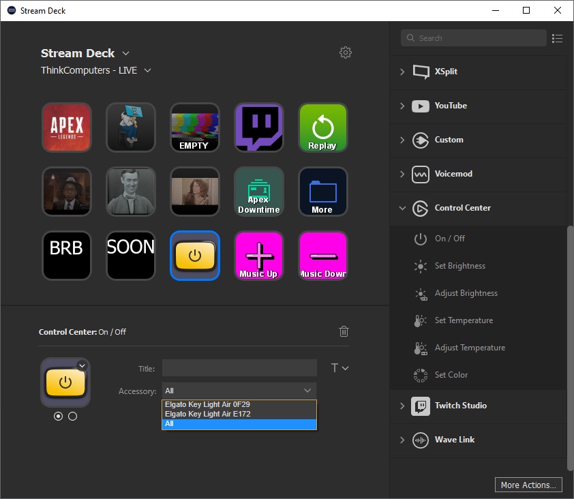Viewport: 574px width, 499px height.
Task: Expand the YouTube category
Action: 402,106
